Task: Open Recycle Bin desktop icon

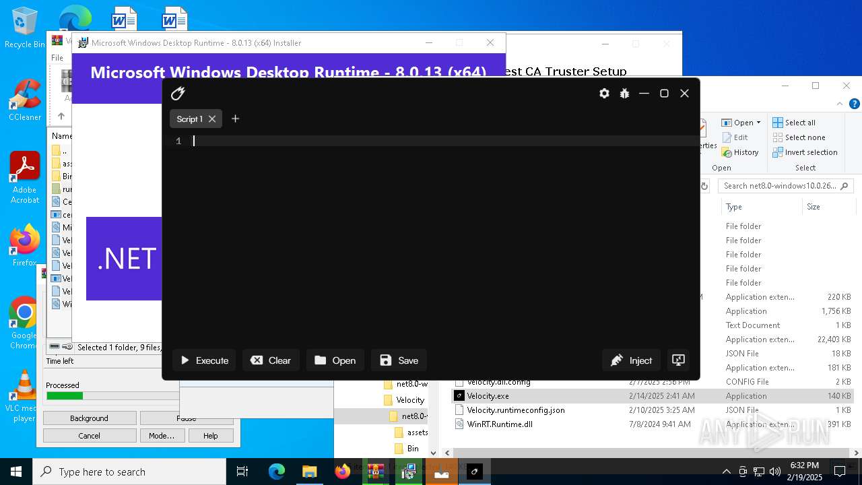Action: 25,28
